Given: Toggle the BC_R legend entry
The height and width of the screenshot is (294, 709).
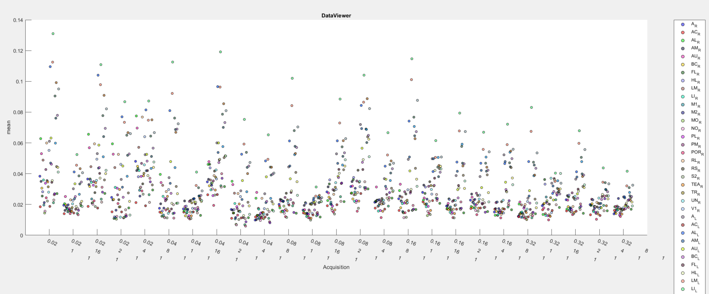Looking at the screenshot, I should pos(691,64).
